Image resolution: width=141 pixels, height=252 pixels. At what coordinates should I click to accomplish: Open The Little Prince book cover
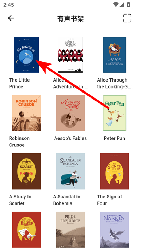point(26,55)
